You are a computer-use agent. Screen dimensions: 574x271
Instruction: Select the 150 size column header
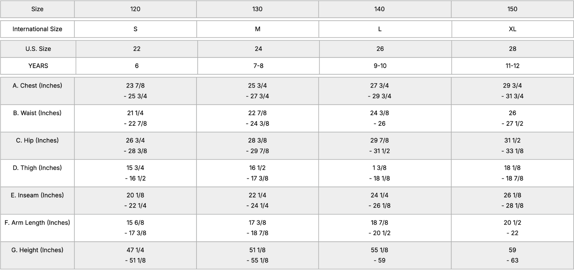click(x=512, y=9)
